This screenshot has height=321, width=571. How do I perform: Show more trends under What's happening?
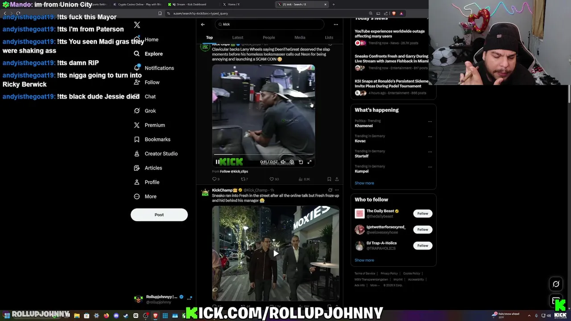pyautogui.click(x=364, y=183)
